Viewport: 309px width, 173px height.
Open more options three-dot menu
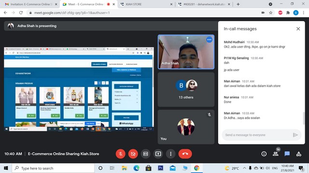[170, 154]
